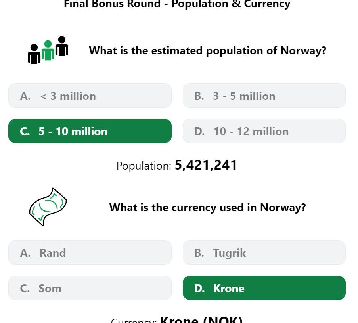Viewport: 358px width, 323px height.
Task: Click the rightmost black person figure
Action: click(x=62, y=46)
